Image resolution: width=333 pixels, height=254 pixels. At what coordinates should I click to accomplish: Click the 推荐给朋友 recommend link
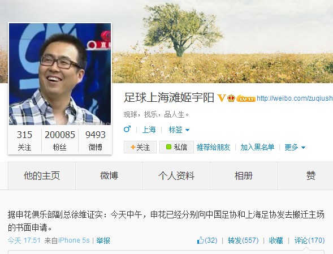(213, 147)
